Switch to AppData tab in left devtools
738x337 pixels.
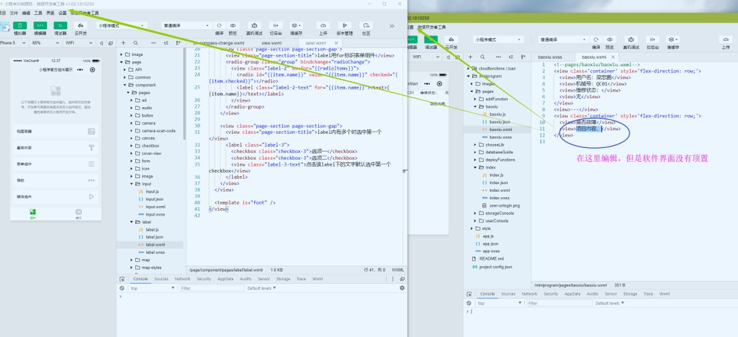[x=225, y=279]
